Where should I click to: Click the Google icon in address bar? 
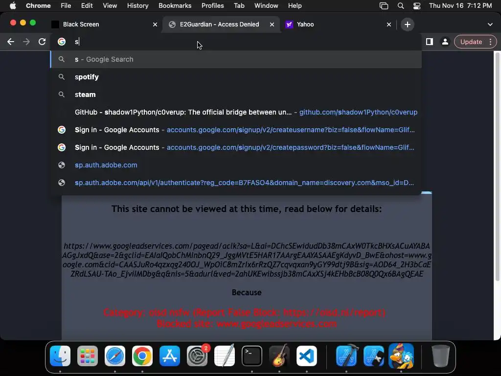(62, 42)
